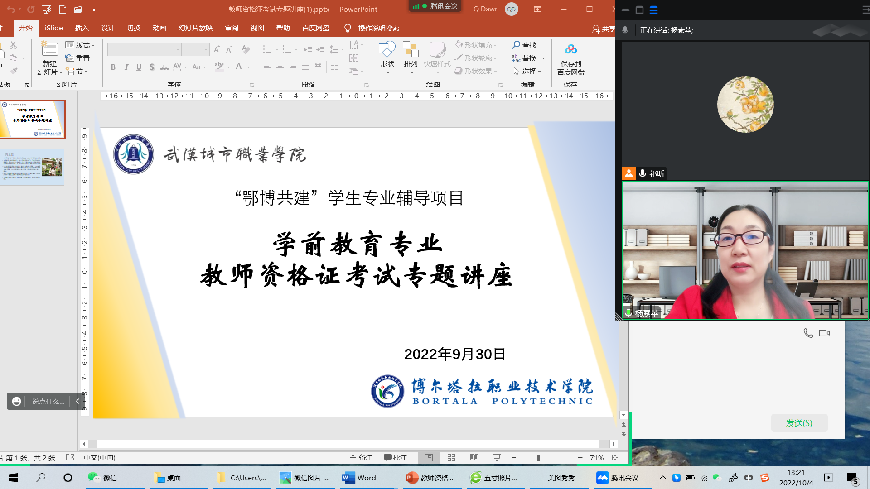Open the iSlide ribbon tab
The image size is (870, 489).
(x=53, y=28)
